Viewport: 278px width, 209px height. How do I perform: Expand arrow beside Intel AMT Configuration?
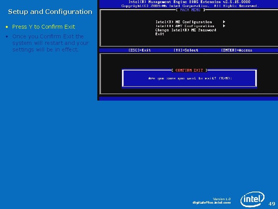click(224, 26)
